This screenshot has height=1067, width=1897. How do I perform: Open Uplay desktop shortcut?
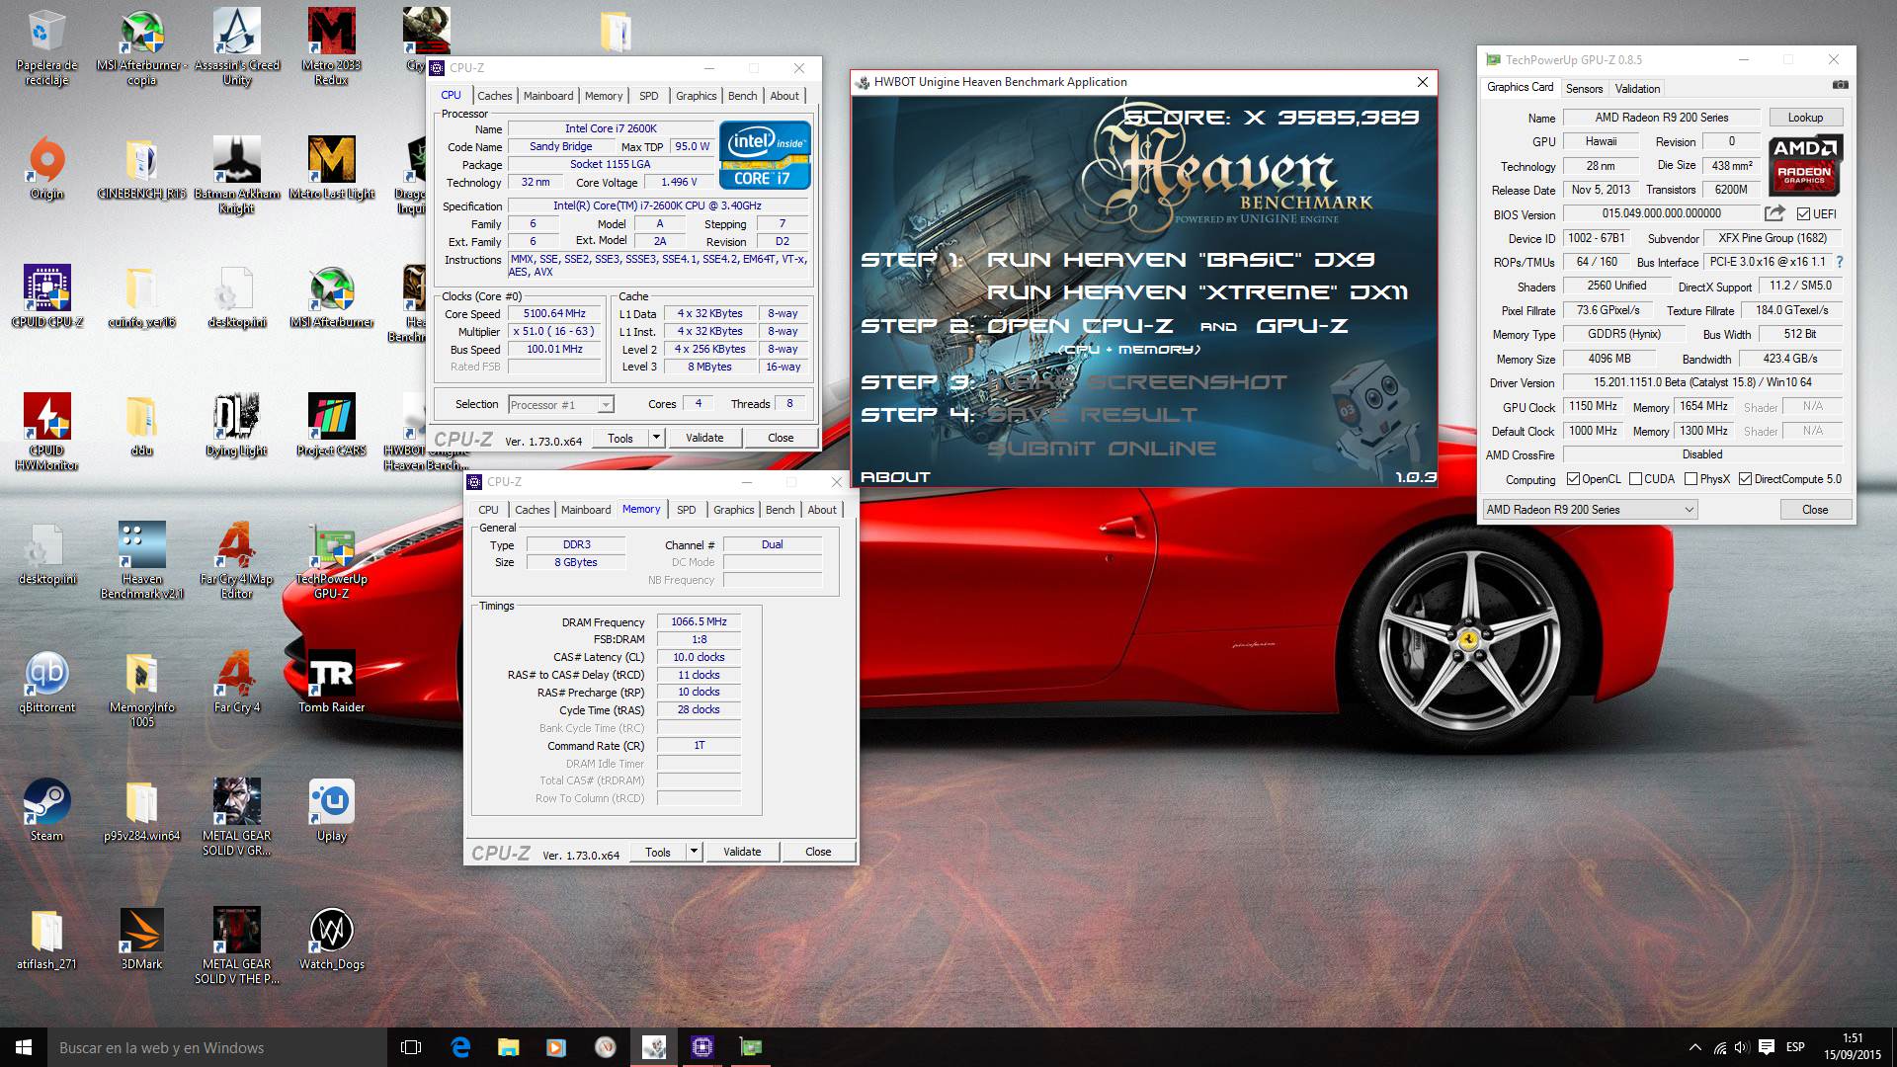[x=332, y=810]
